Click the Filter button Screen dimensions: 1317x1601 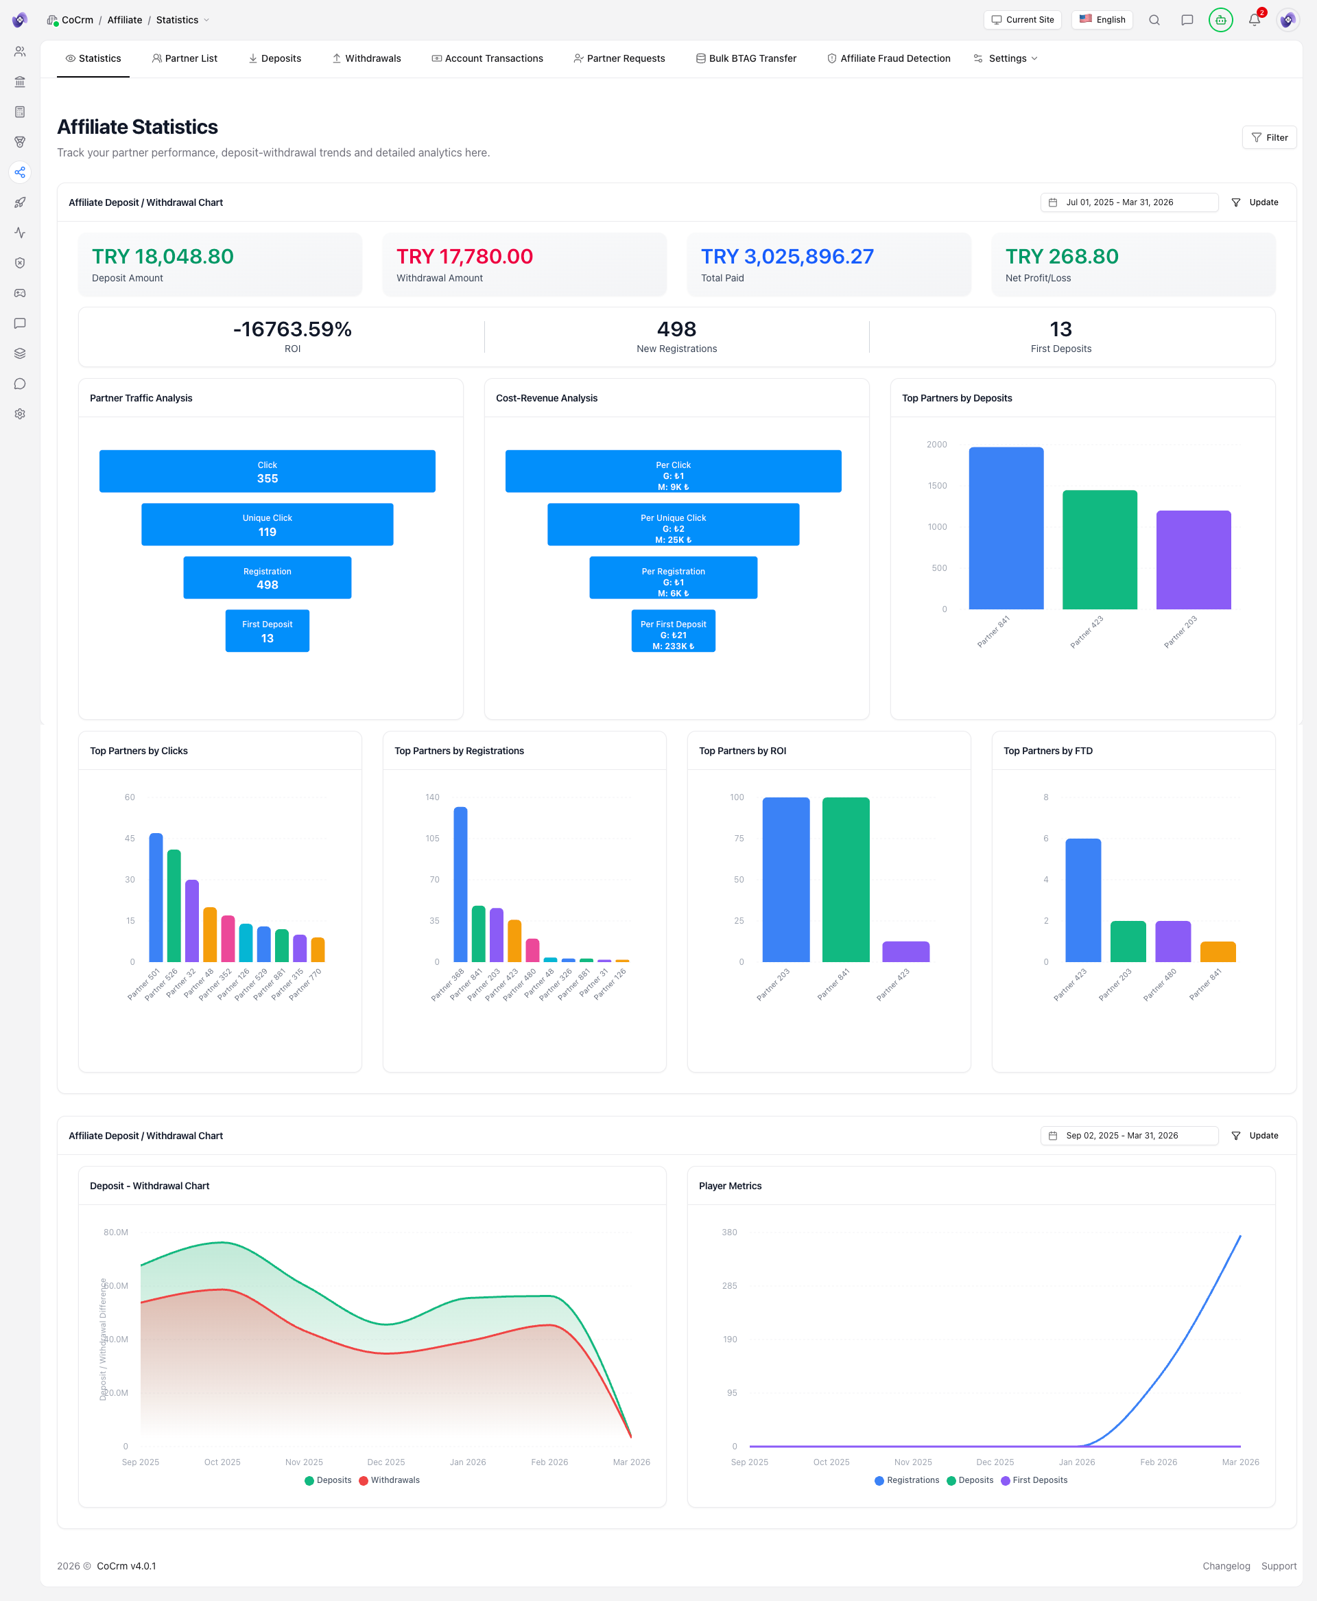1268,137
